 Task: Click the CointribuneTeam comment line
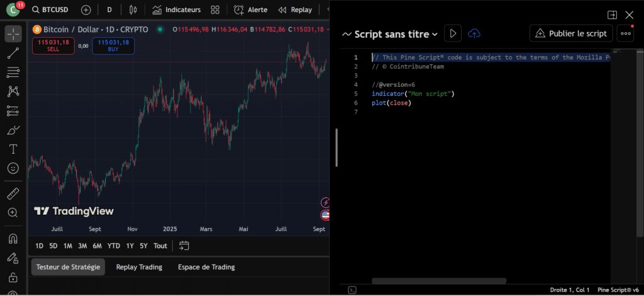point(408,67)
